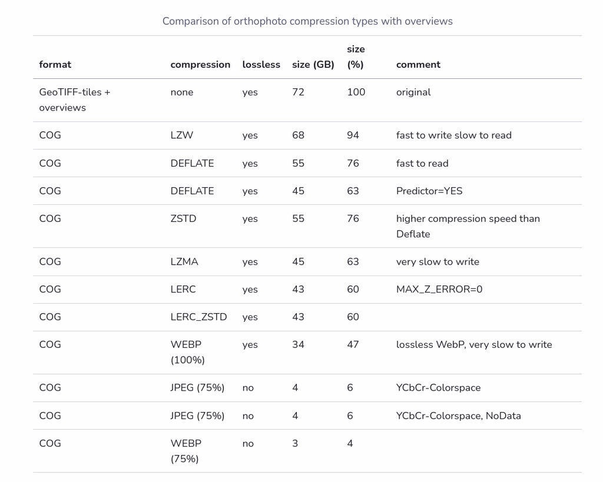The height and width of the screenshot is (482, 603).
Task: Click the 'compression' column header
Action: coord(200,65)
